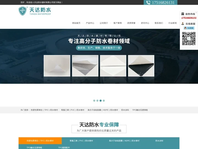Select first banner carousel dot
The height and width of the screenshot is (149, 198).
pyautogui.click(x=94, y=101)
